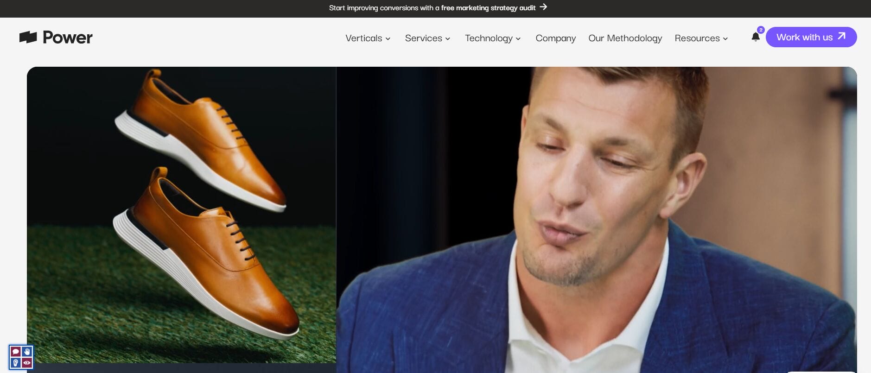Click the raised hand accessibility icon

pos(27,352)
